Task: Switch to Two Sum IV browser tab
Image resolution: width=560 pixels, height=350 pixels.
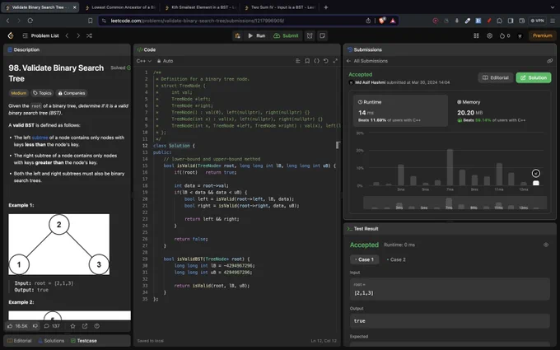Action: click(x=280, y=7)
